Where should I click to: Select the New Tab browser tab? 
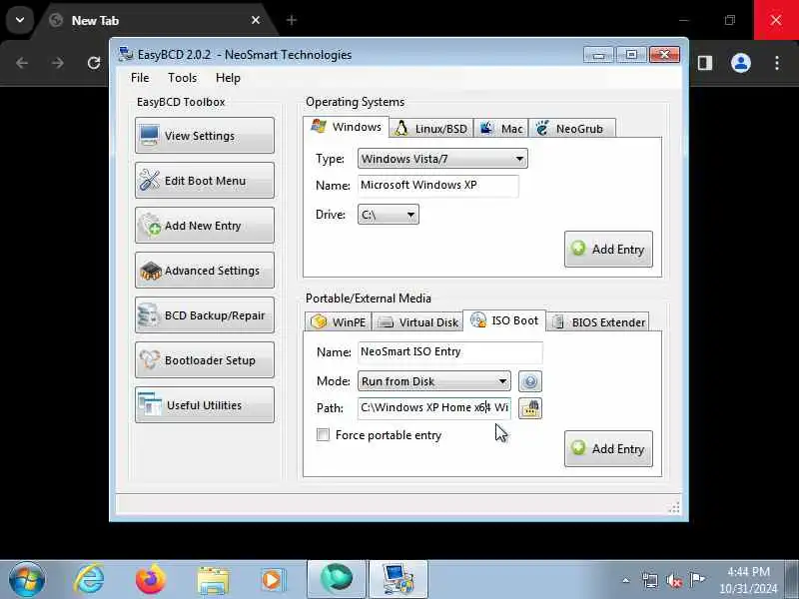(153, 20)
